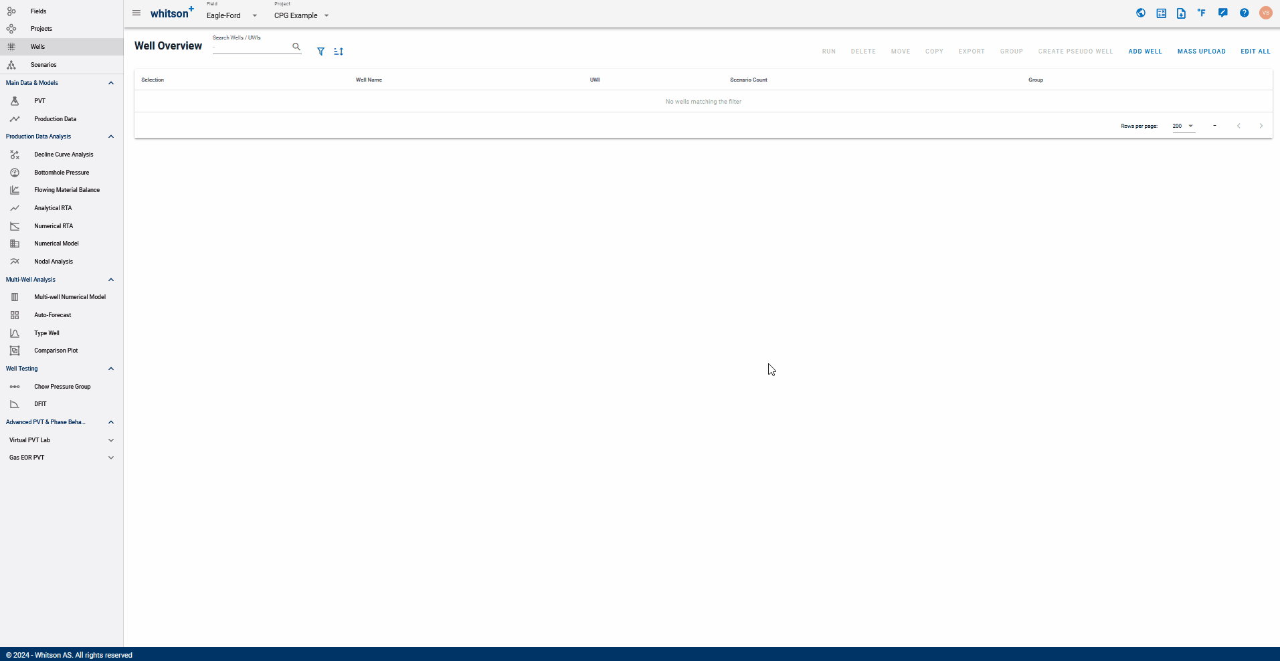Image resolution: width=1280 pixels, height=661 pixels.
Task: Click the ADD WELL button
Action: [x=1146, y=52]
